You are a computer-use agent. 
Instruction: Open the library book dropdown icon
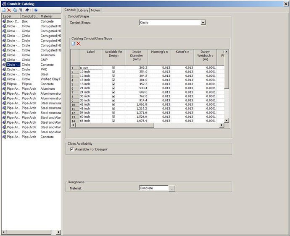[x=28, y=10]
